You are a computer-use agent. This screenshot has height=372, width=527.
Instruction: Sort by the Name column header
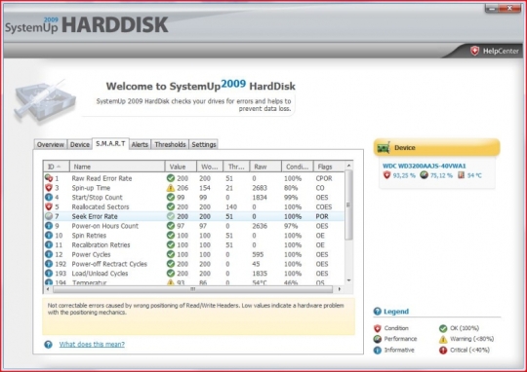pos(117,167)
